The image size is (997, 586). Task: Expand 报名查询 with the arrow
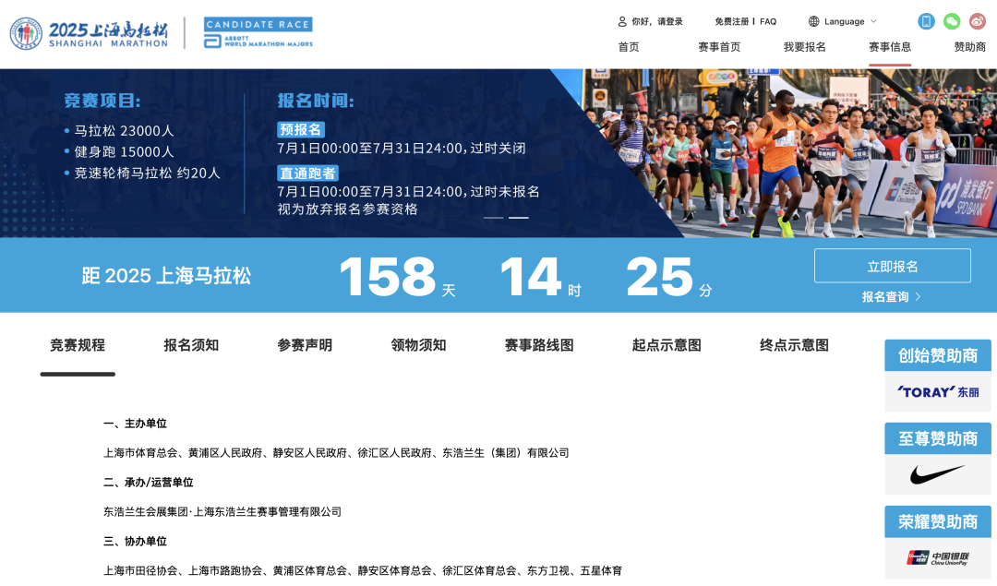pos(892,297)
